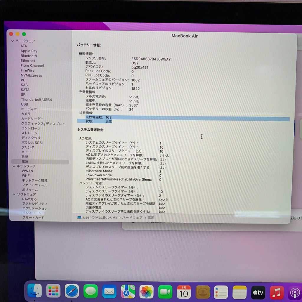Select Wi-Fi in the sidebar
The width and height of the screenshot is (302, 302).
point(26,176)
